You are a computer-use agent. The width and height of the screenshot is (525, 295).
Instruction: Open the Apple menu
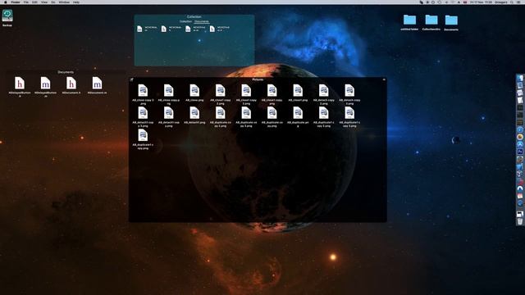(6, 2)
